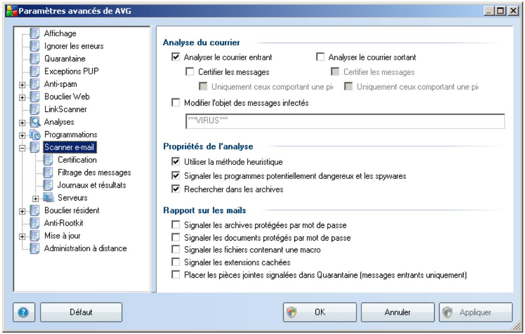Click the Administration à distance icon

point(35,249)
